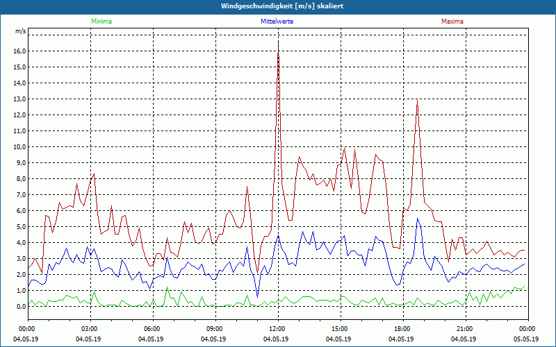Click the 0,0 y-axis label
Viewport: 556px width, 347px height.
tap(22, 306)
